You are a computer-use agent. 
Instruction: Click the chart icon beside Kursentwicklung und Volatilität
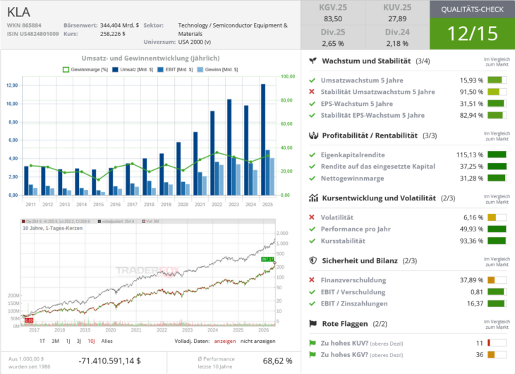(313, 198)
